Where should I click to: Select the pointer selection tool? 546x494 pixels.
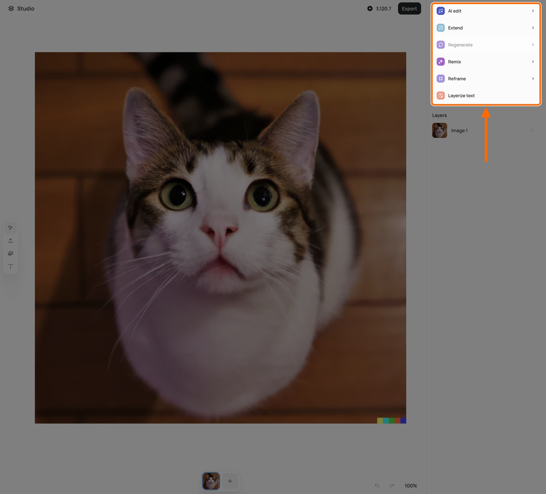11,228
